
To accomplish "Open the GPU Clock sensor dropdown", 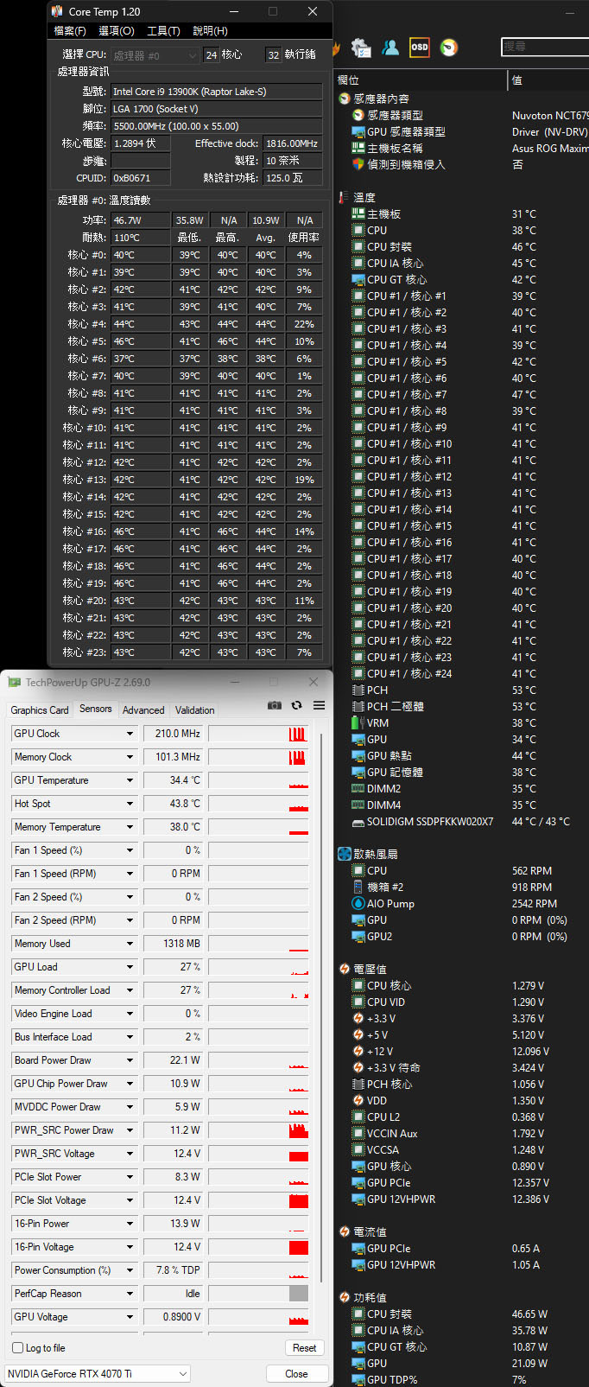I will [130, 734].
